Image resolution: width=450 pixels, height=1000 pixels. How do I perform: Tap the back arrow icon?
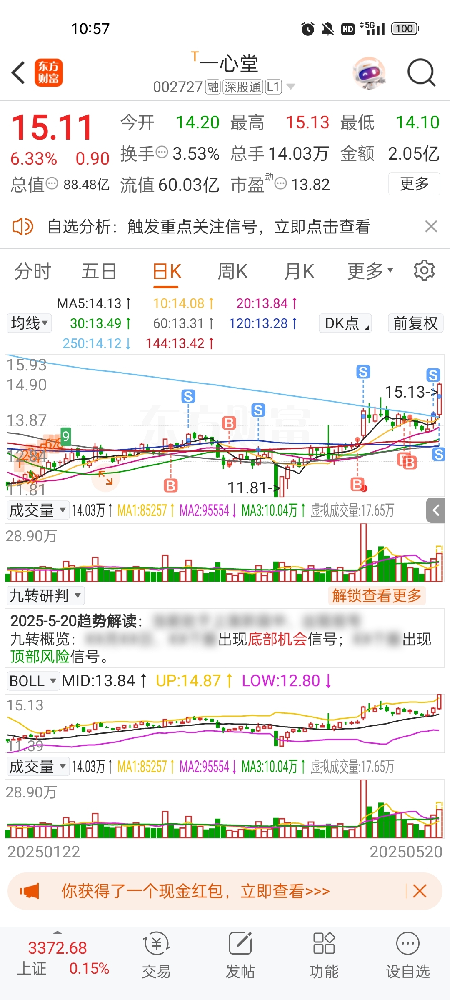(18, 73)
